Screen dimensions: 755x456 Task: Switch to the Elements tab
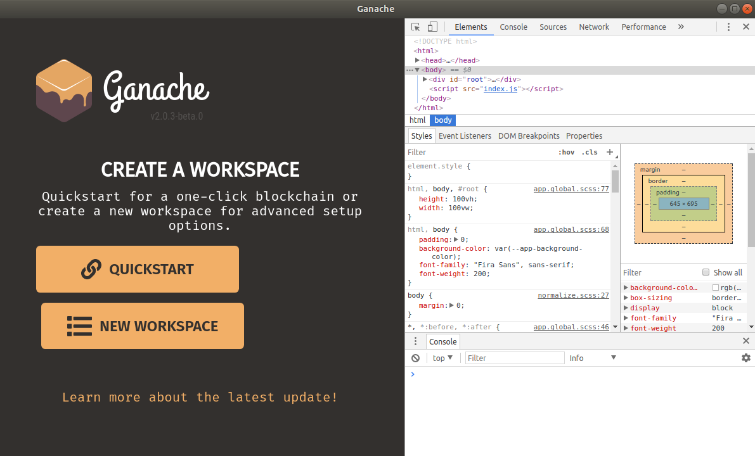click(x=471, y=27)
